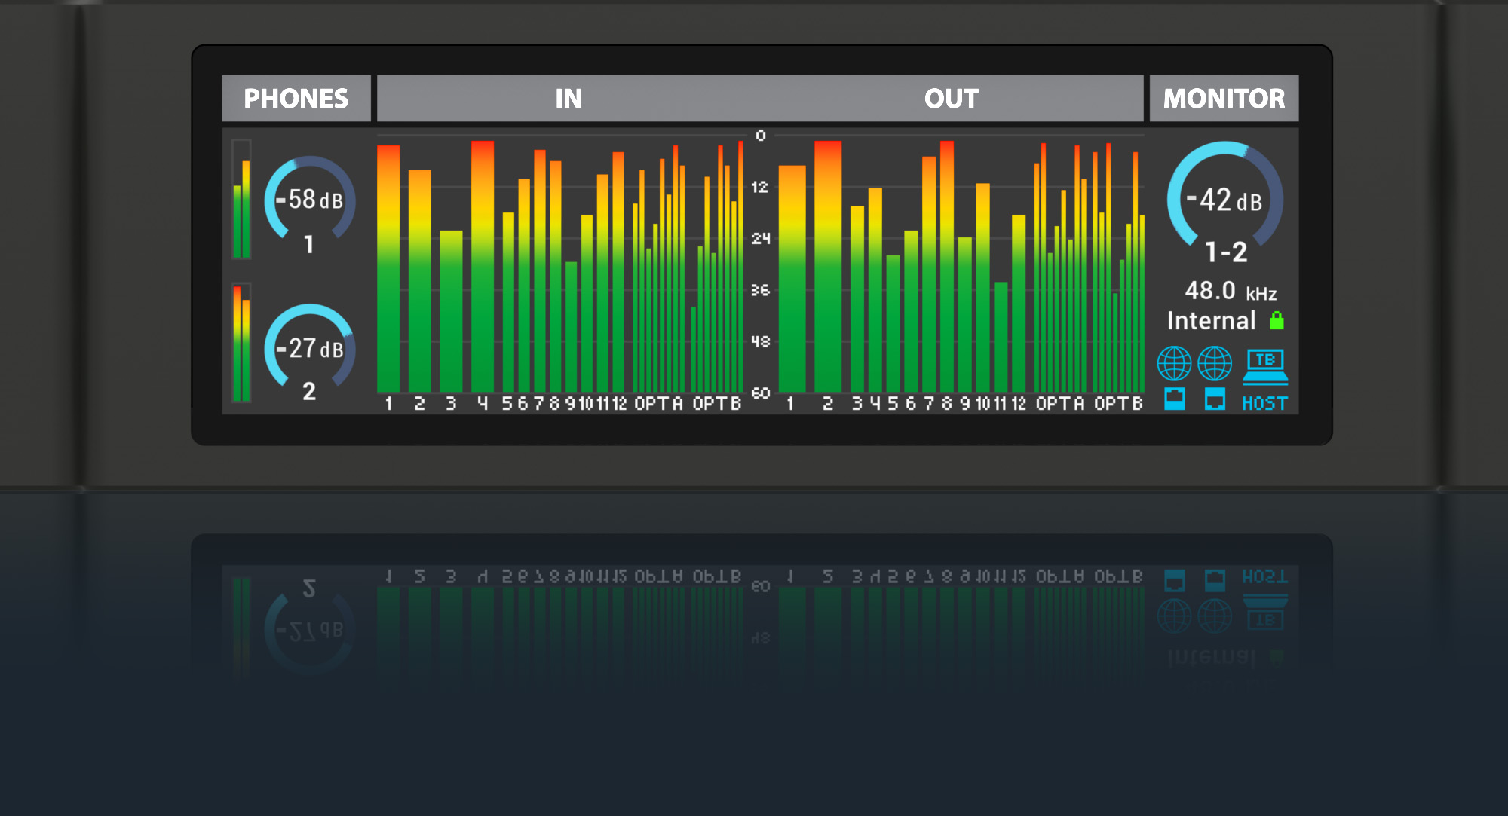This screenshot has height=816, width=1508.
Task: Select the MONITOR header tab
Action: tap(1224, 99)
